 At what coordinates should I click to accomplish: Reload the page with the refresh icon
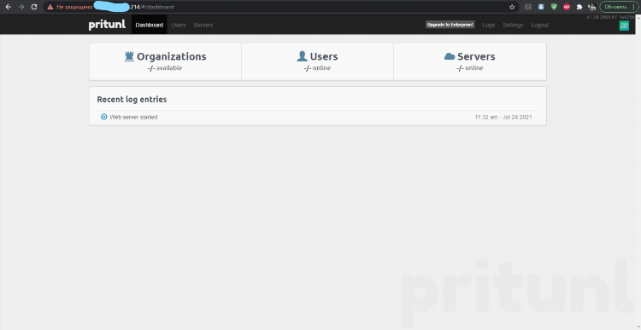pyautogui.click(x=34, y=7)
